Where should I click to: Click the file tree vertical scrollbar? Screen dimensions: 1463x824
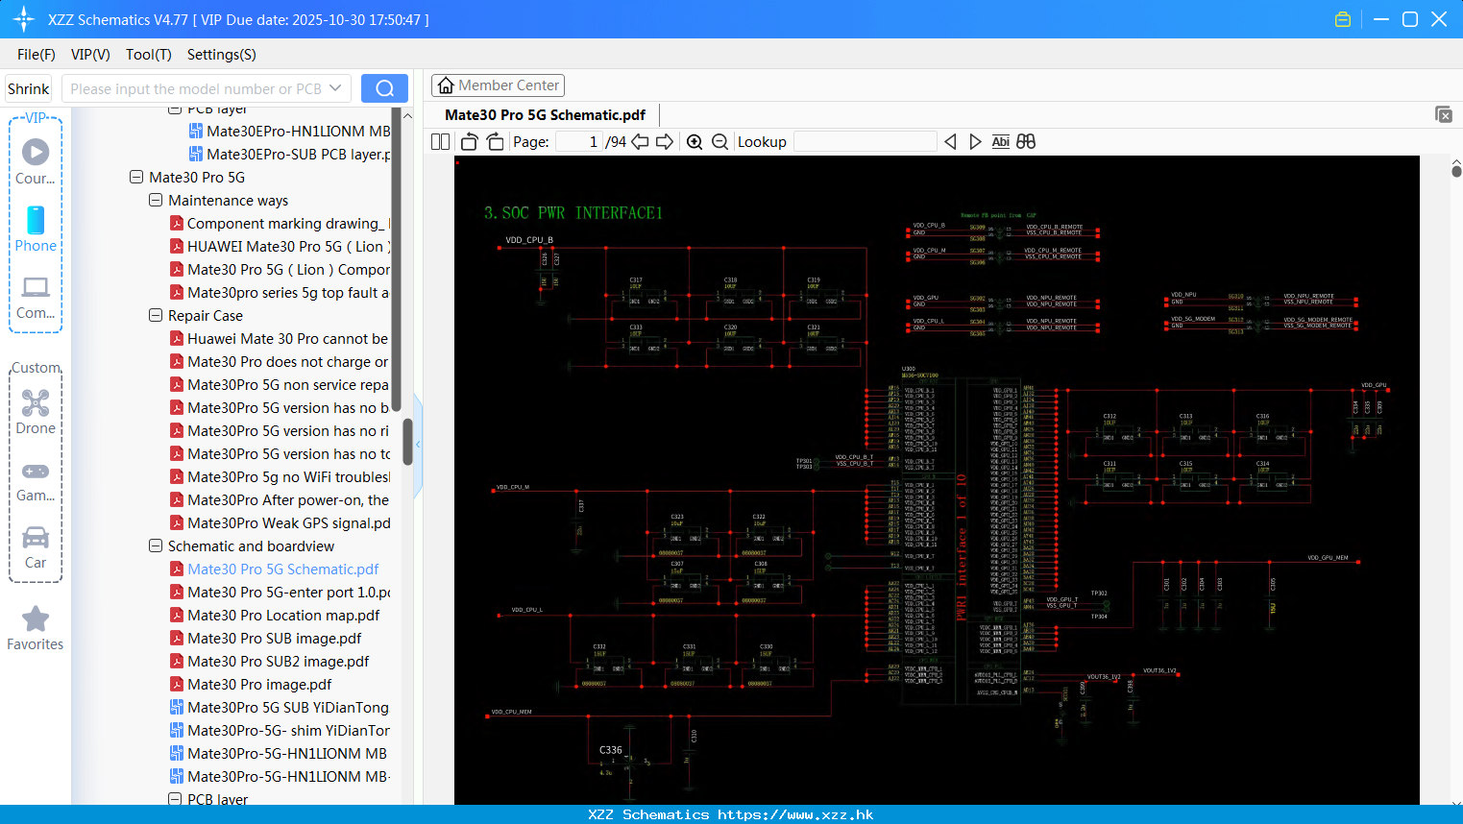tap(407, 442)
